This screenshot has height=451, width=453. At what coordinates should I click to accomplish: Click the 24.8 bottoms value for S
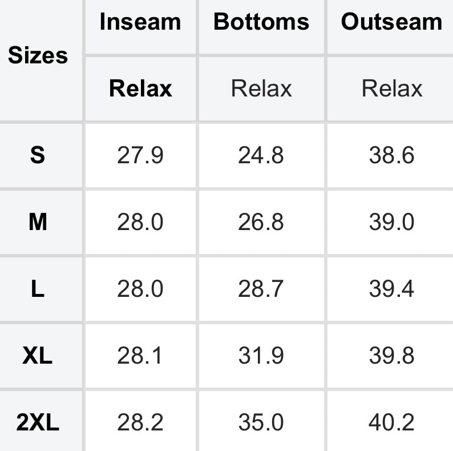pos(261,155)
